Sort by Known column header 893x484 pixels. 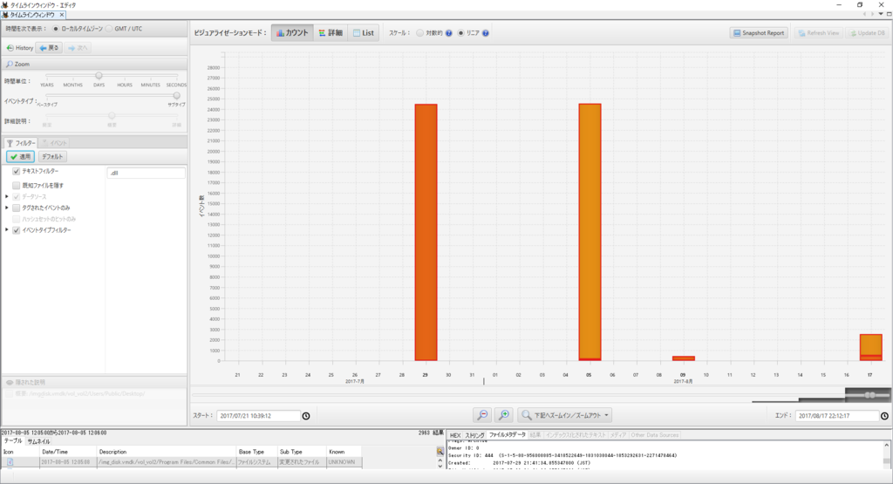click(x=344, y=452)
